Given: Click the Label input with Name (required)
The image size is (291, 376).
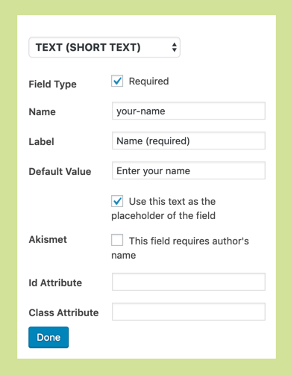Looking at the screenshot, I should point(189,141).
